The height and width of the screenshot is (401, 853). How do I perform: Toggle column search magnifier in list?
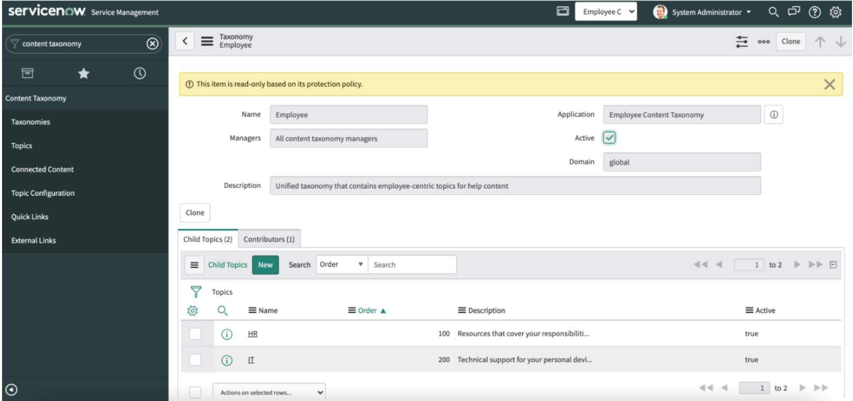tap(222, 310)
